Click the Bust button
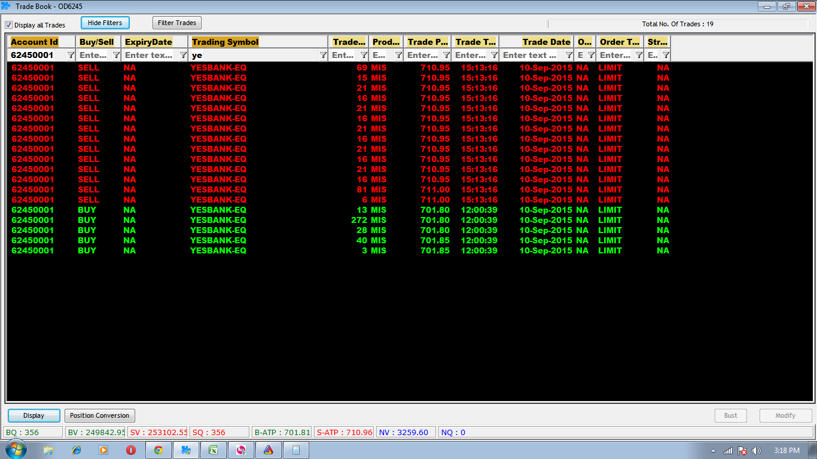This screenshot has width=817, height=459. [731, 415]
